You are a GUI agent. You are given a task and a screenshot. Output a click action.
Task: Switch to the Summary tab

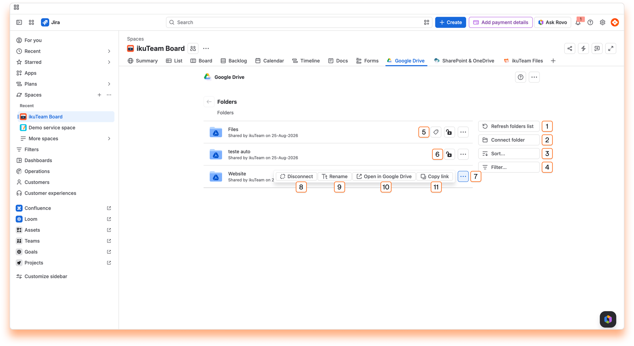point(143,61)
